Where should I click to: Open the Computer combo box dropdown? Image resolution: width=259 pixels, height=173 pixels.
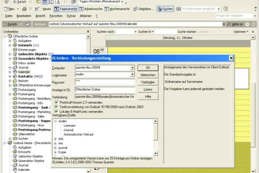(x=133, y=67)
